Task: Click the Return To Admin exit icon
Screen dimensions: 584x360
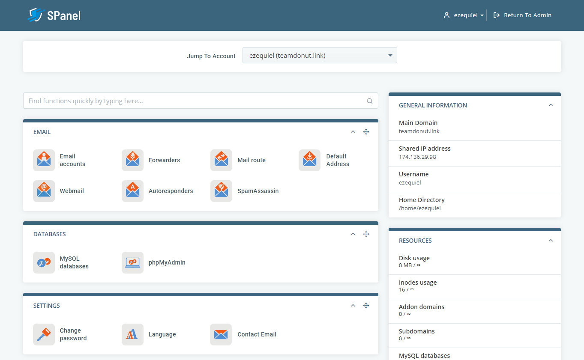Action: [x=497, y=15]
